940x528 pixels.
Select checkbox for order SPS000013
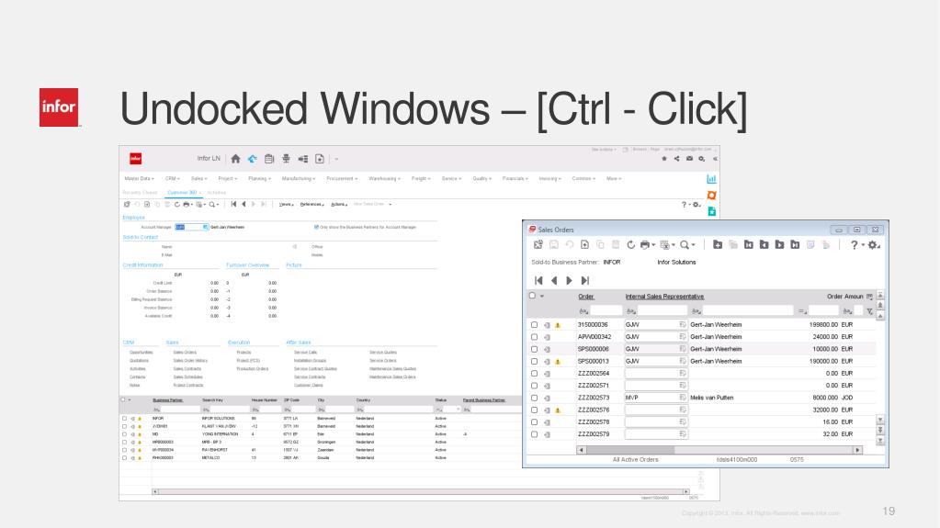coord(534,362)
